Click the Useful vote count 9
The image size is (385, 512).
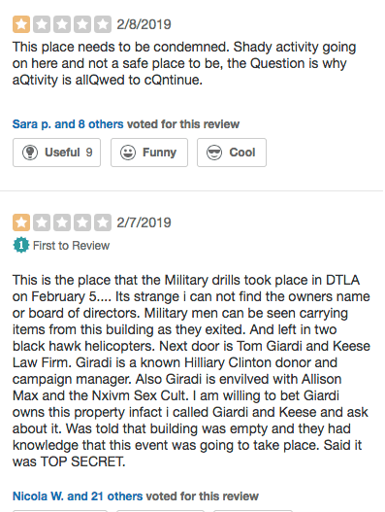pos(89,153)
